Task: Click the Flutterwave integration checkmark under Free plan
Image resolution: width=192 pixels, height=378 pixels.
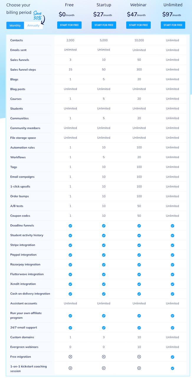Action: point(70,274)
